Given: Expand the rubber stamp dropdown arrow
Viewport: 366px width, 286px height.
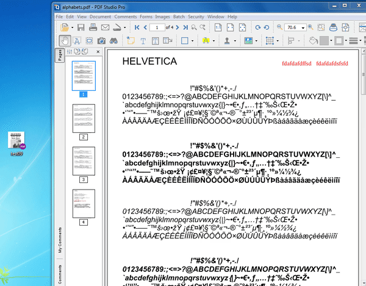Looking at the screenshot, I should 235,41.
